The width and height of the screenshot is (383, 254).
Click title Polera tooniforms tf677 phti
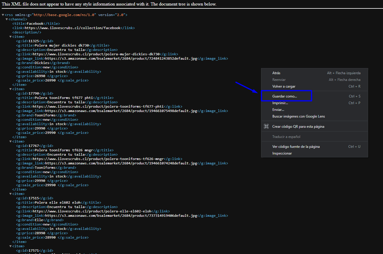tap(64, 98)
